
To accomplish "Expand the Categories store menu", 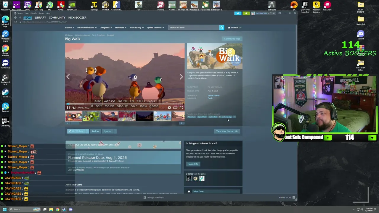I will (106, 28).
